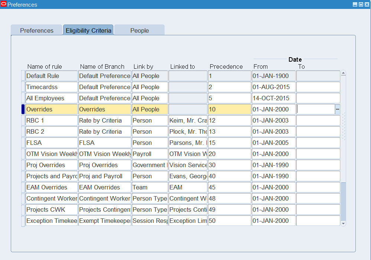This screenshot has width=371, height=260.
Task: Click Name of Branch field Projects Contingent
Action: click(105, 209)
